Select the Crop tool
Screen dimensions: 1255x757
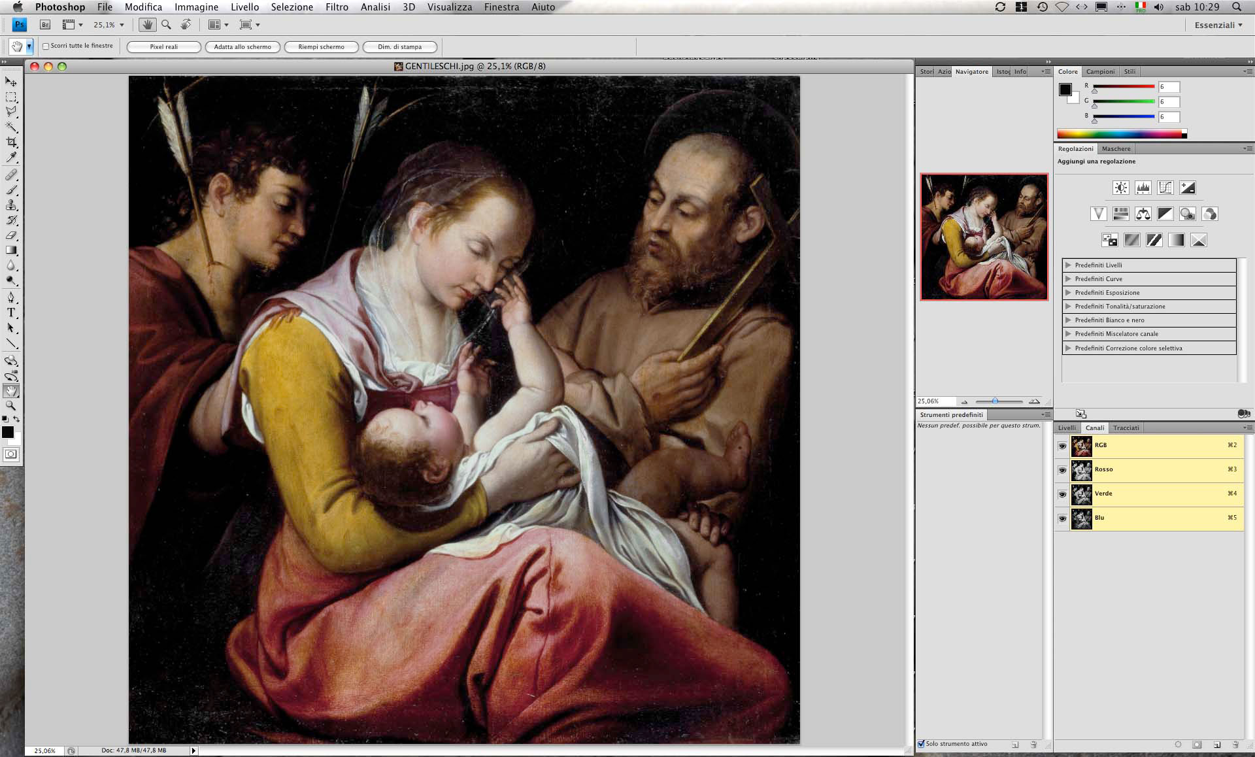[11, 142]
